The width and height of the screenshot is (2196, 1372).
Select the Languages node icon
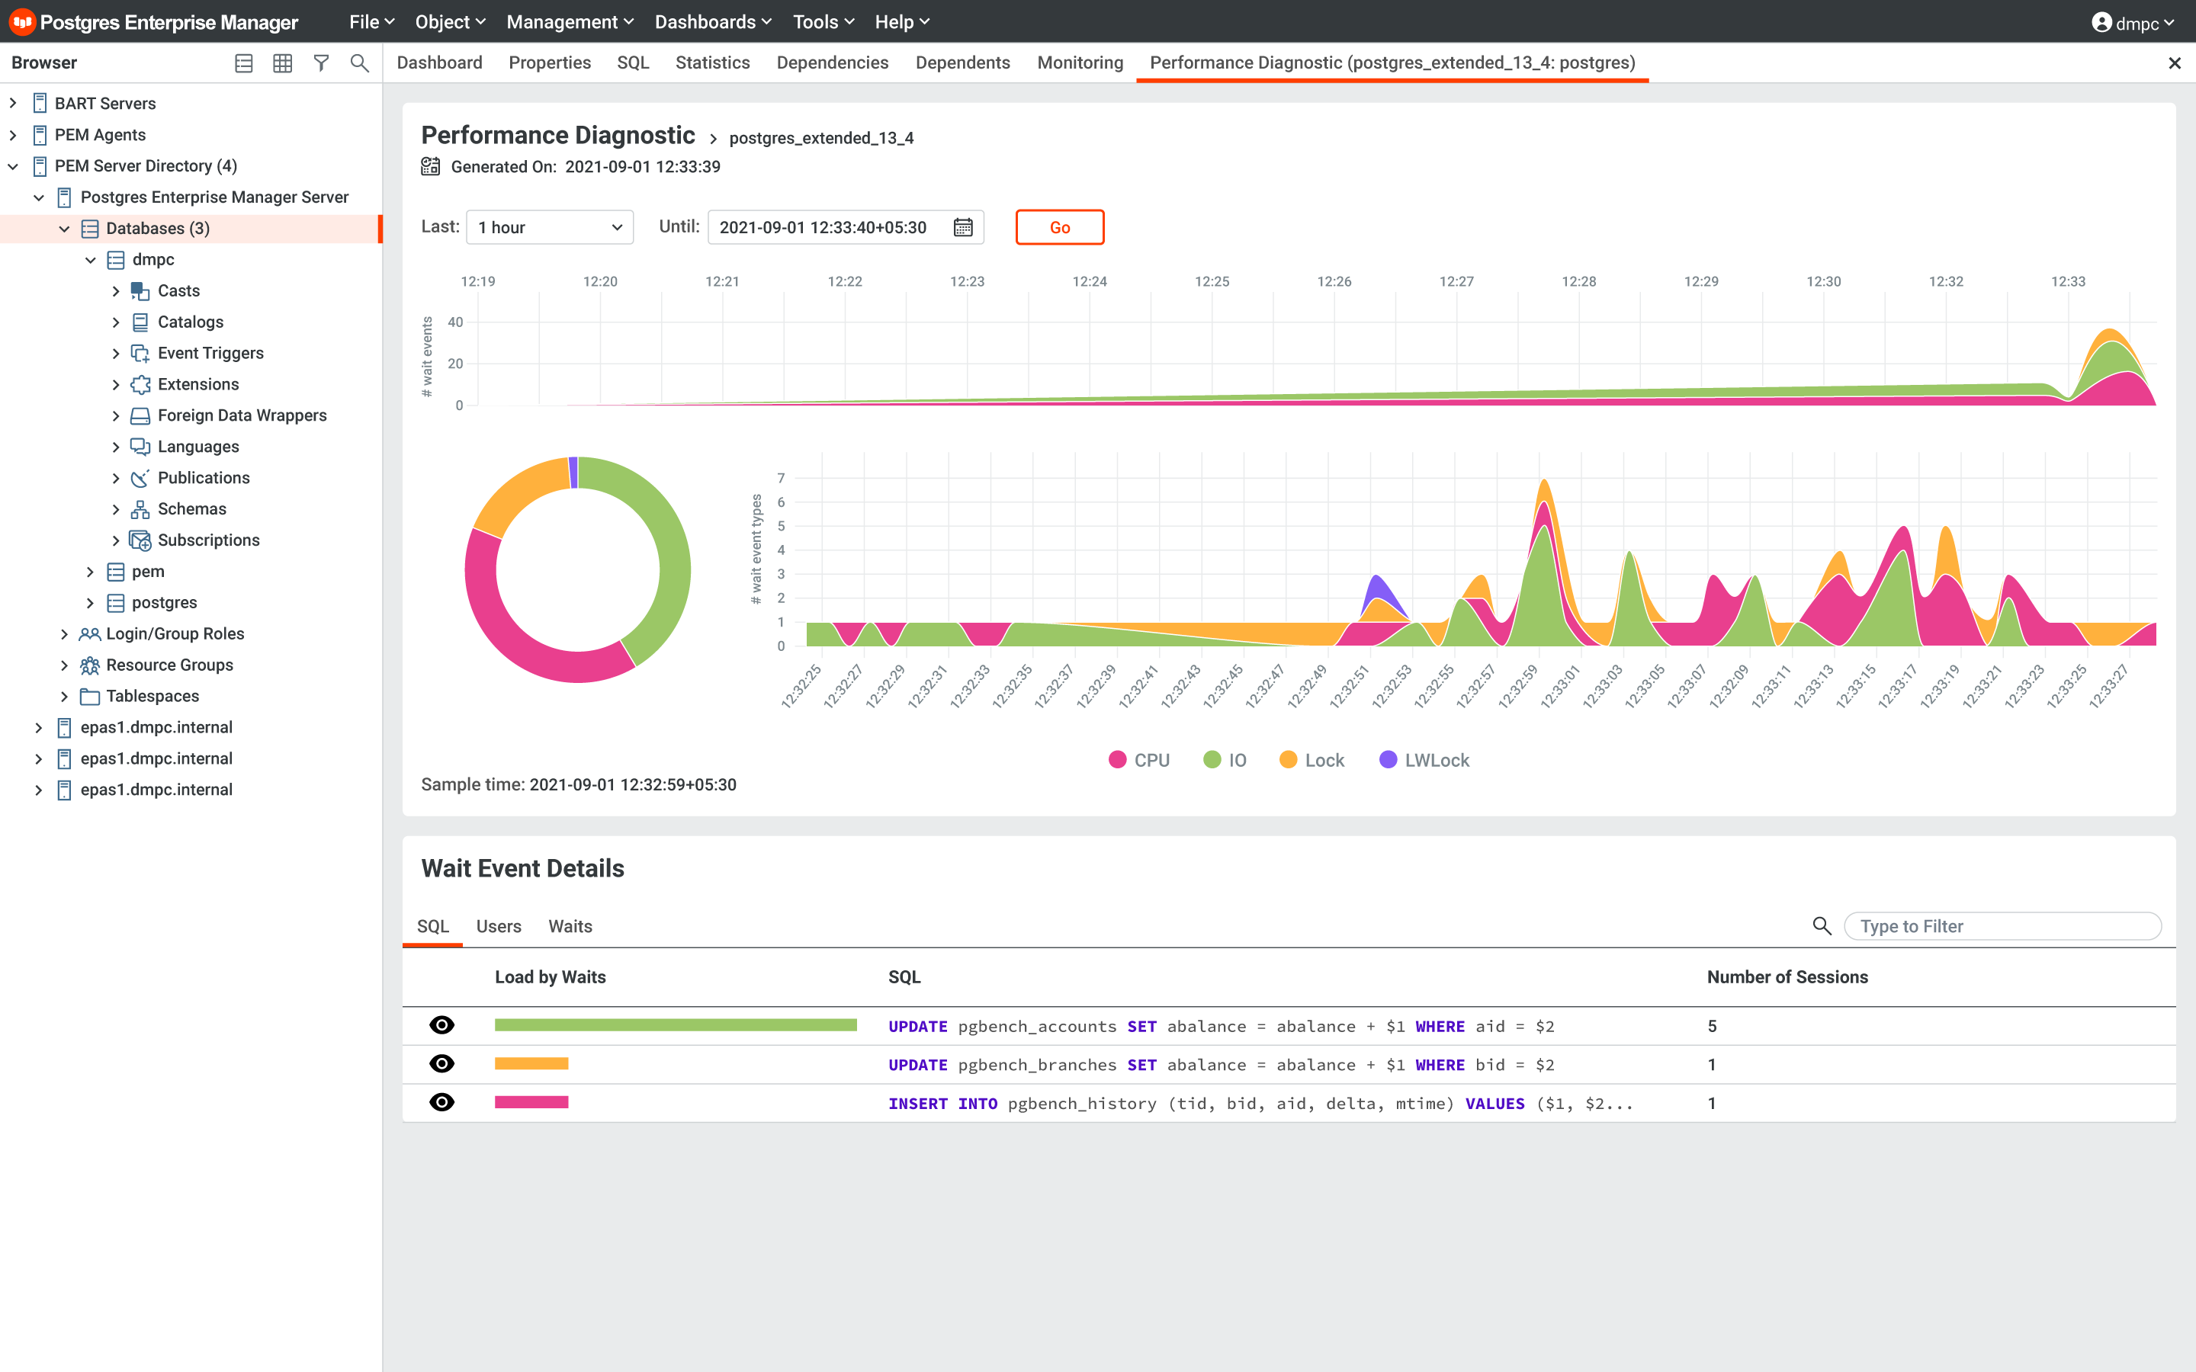[x=140, y=447]
